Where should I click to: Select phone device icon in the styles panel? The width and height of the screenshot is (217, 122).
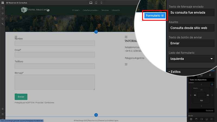pyautogui.click(x=210, y=75)
